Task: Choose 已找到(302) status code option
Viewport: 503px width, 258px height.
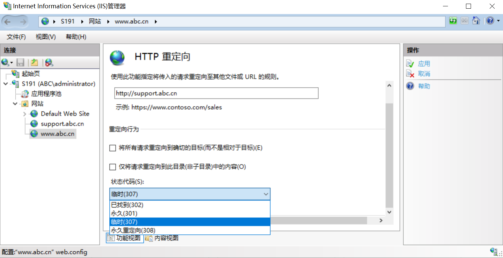Action: coord(190,205)
